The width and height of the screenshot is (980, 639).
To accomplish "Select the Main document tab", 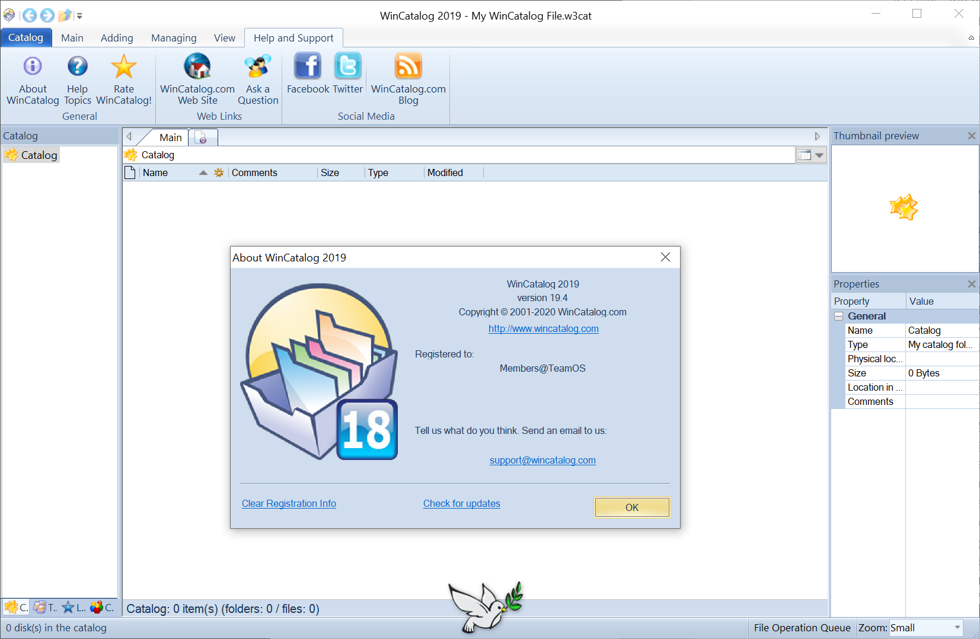I will click(170, 138).
